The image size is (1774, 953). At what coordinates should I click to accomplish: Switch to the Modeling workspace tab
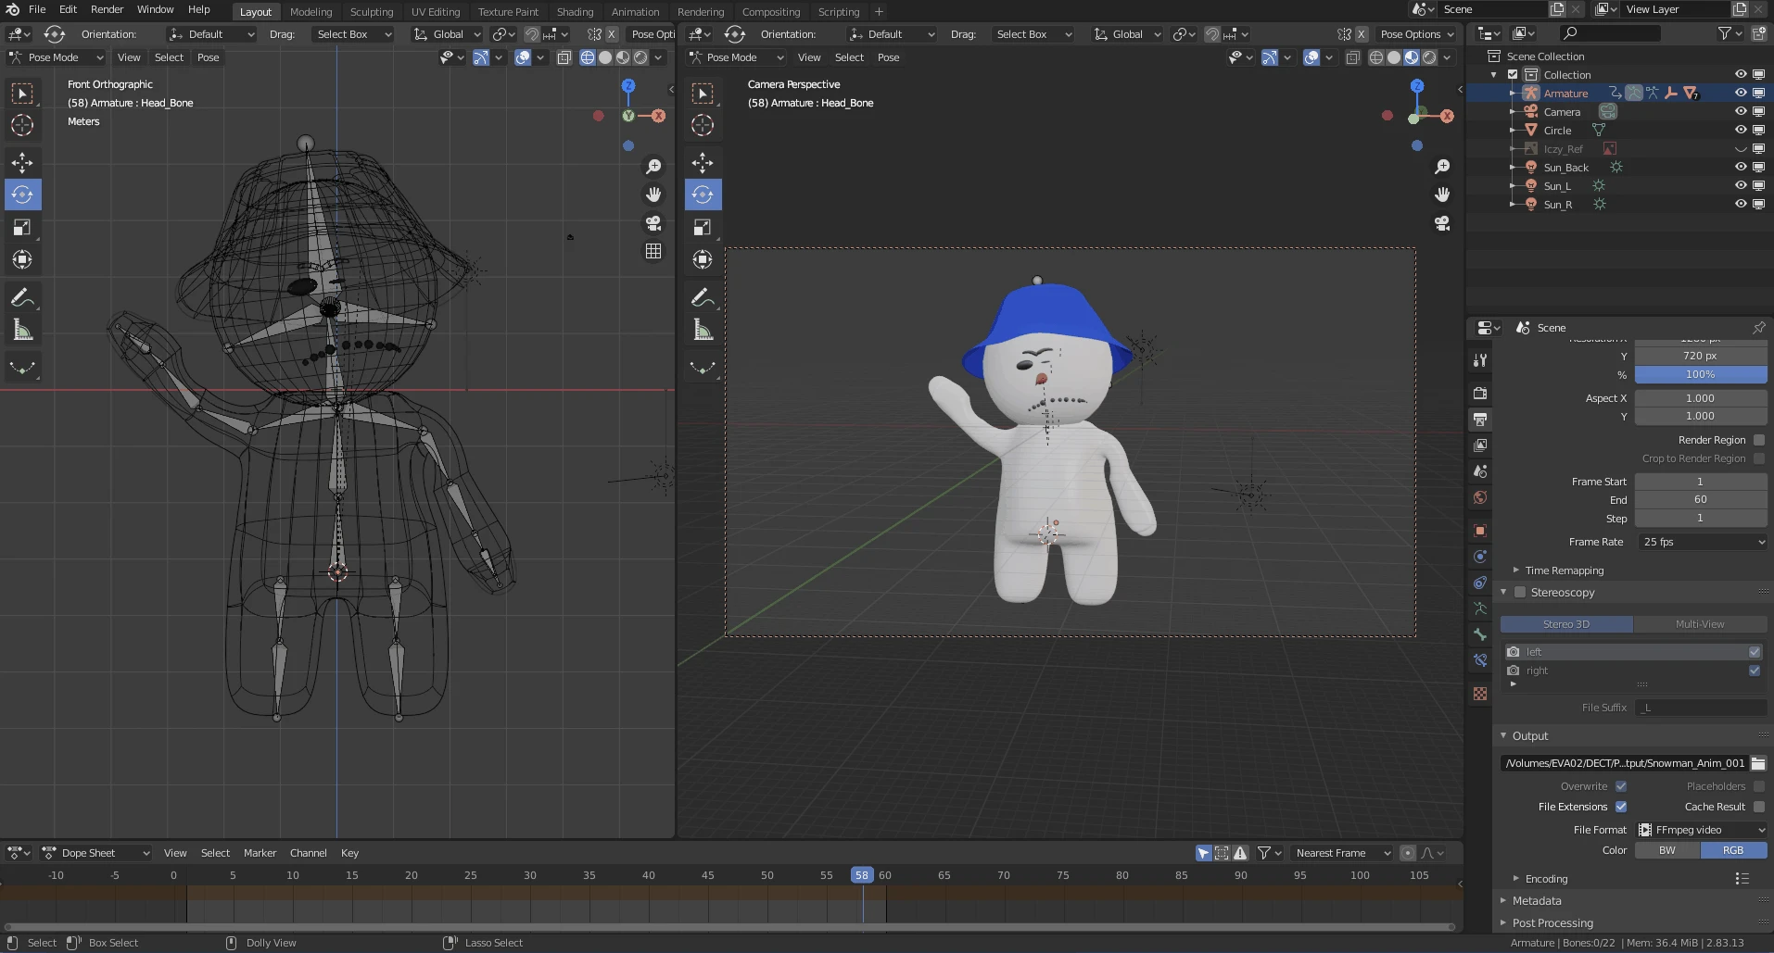pos(310,12)
